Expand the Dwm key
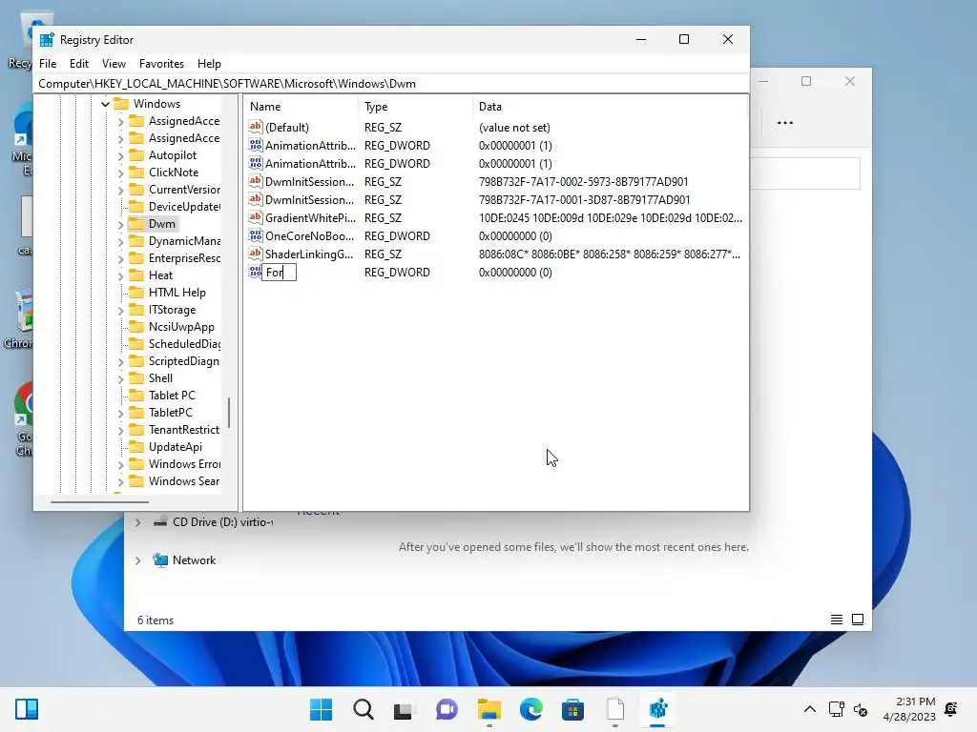This screenshot has width=977, height=732. click(x=121, y=224)
